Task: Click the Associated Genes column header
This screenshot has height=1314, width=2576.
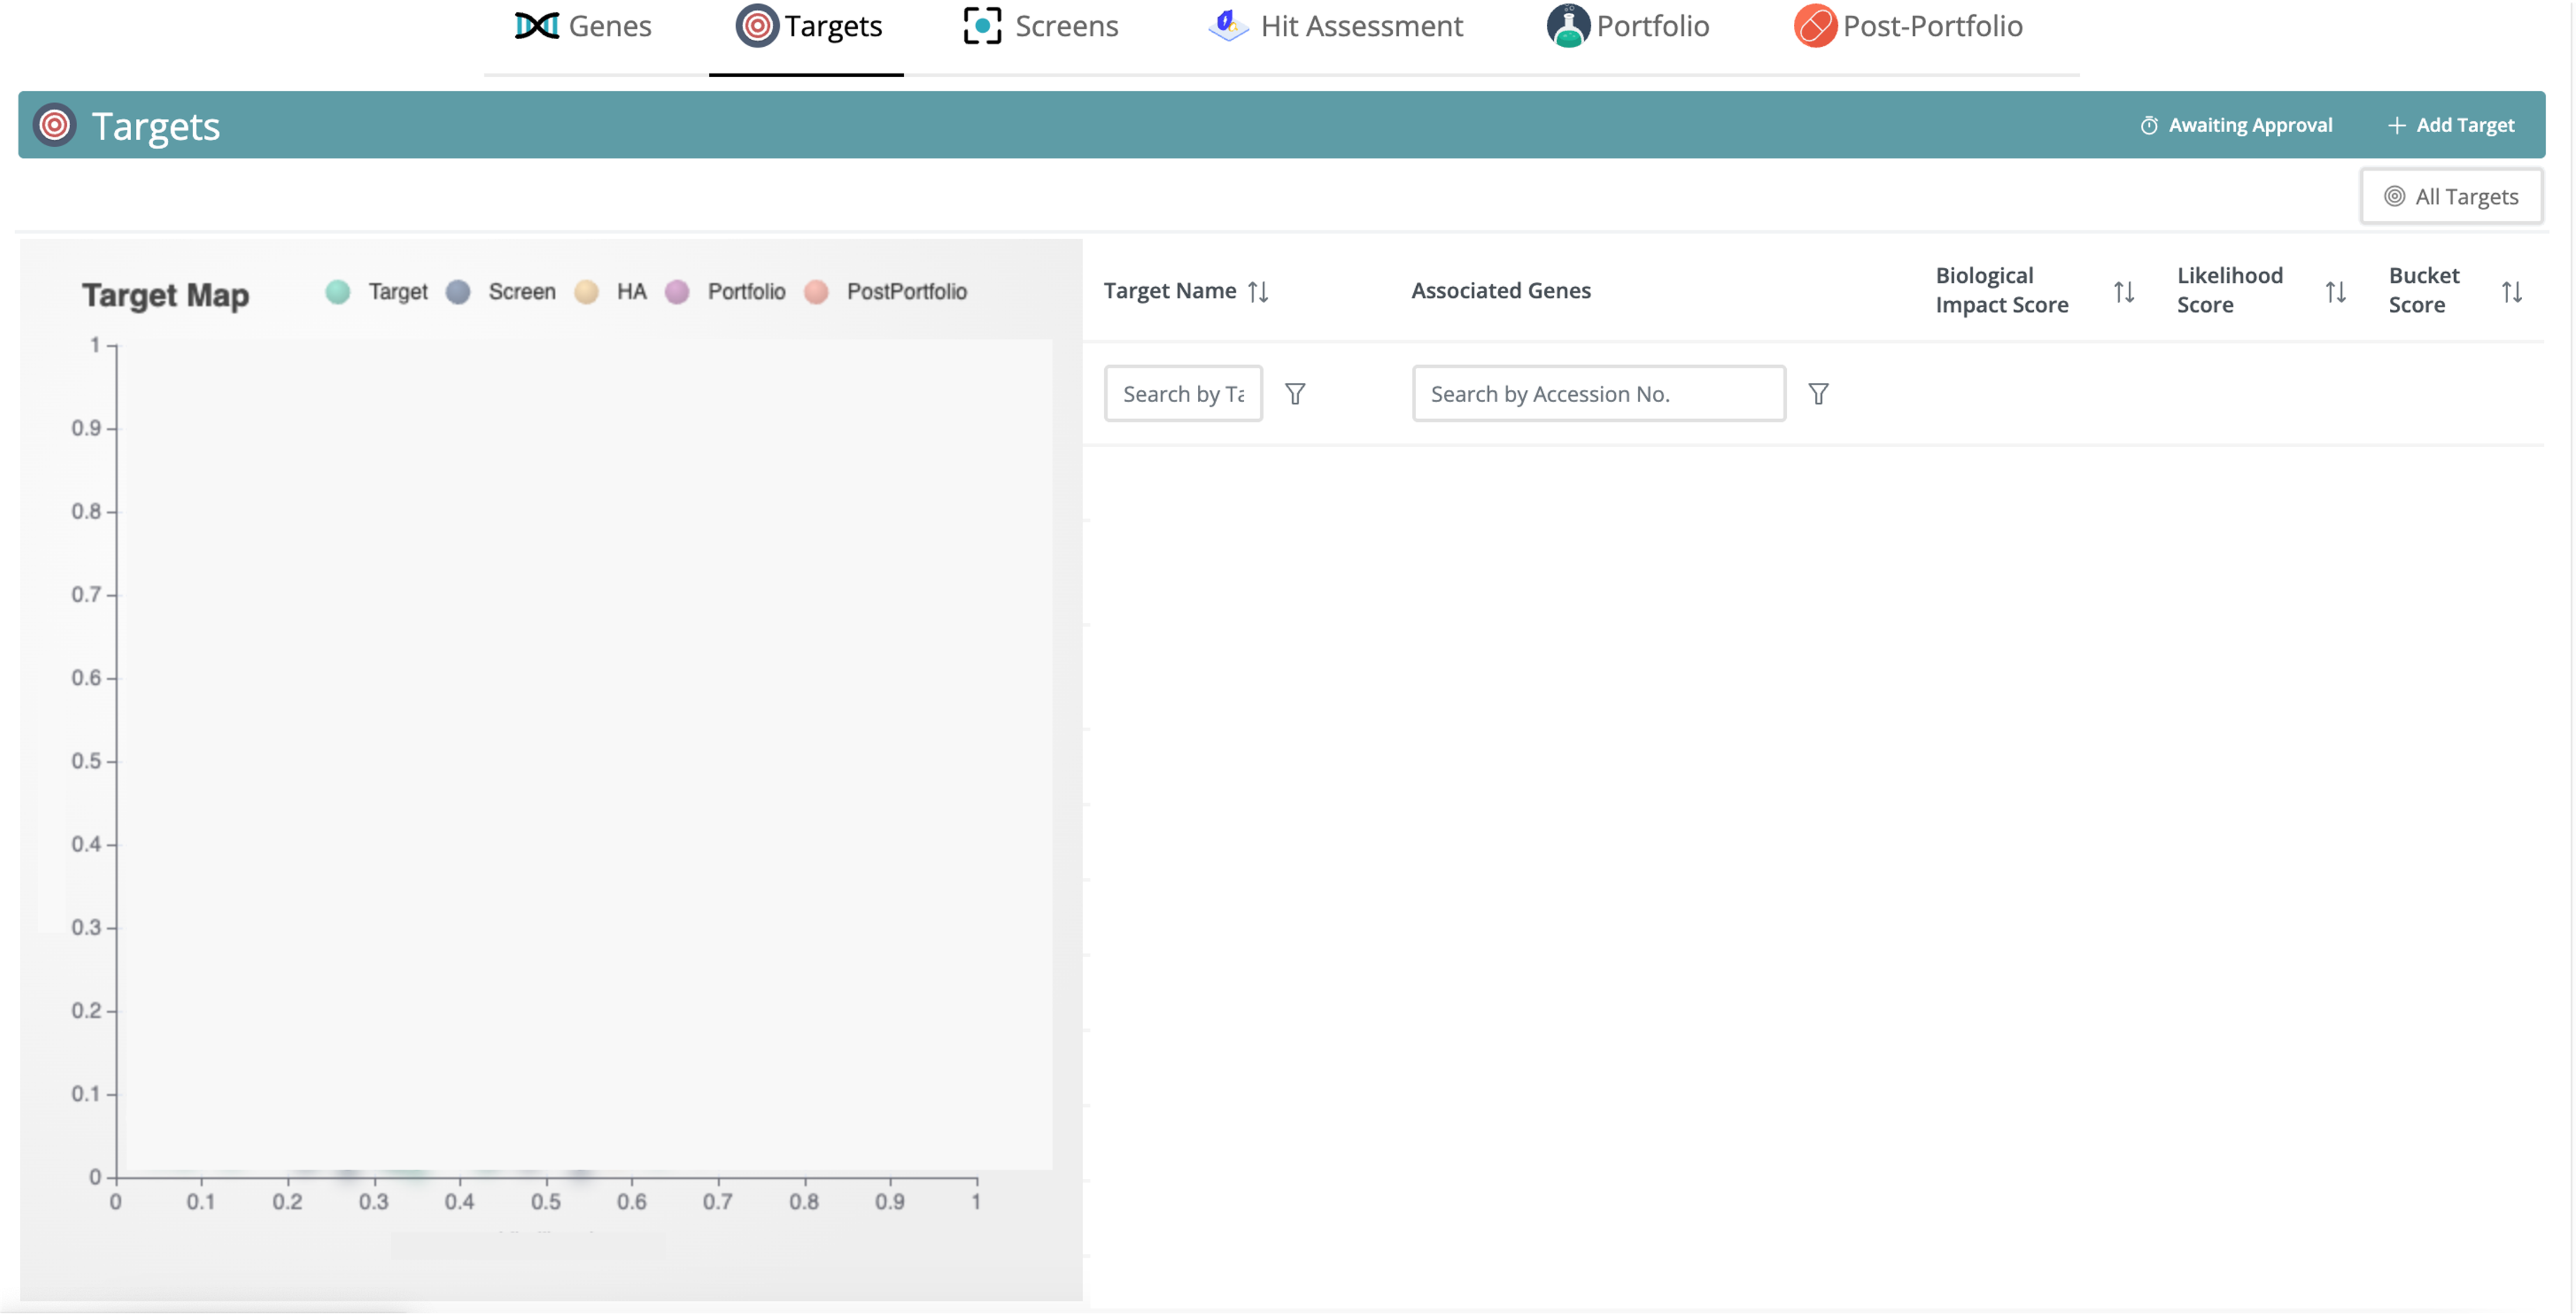Action: click(x=1500, y=290)
